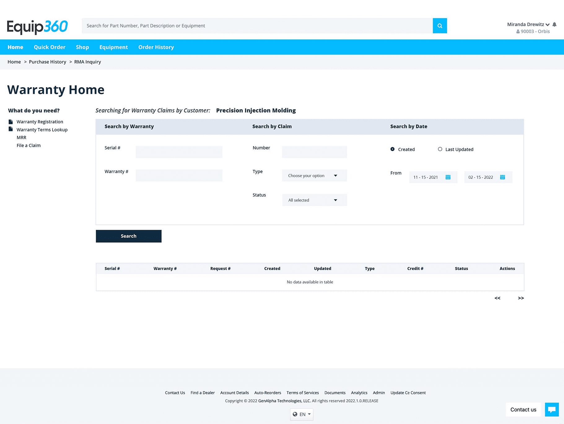Click the previous page << button
The width and height of the screenshot is (564, 424).
point(497,298)
